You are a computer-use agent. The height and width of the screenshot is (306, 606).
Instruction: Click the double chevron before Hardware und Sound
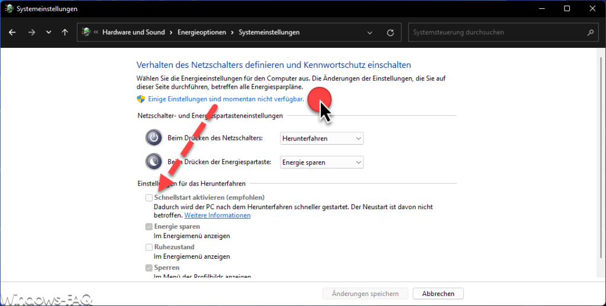click(x=96, y=32)
